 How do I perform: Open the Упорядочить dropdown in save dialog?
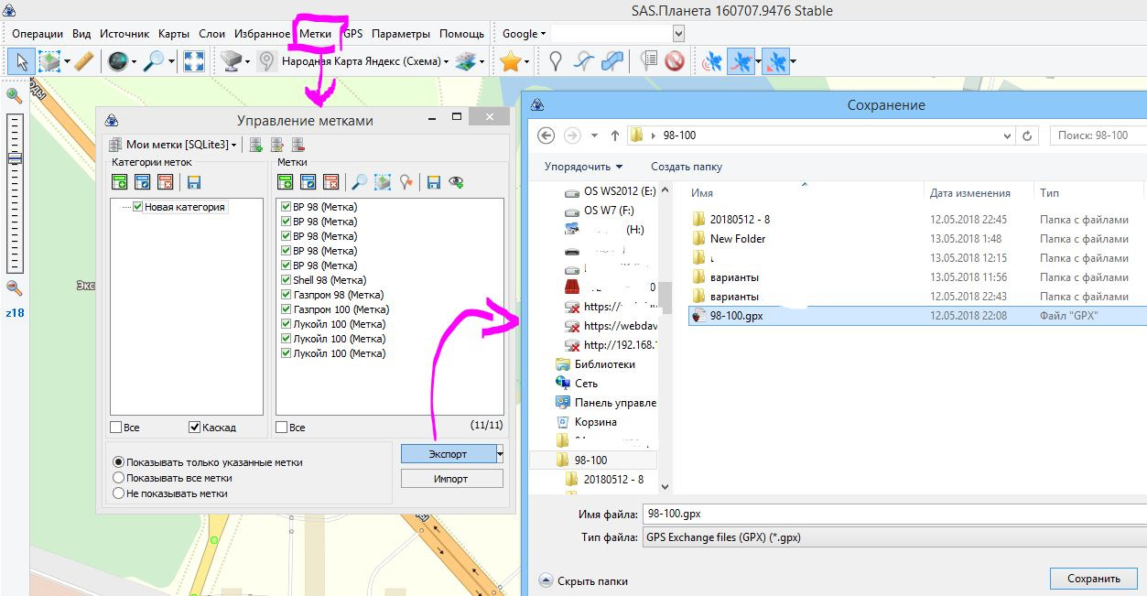583,167
